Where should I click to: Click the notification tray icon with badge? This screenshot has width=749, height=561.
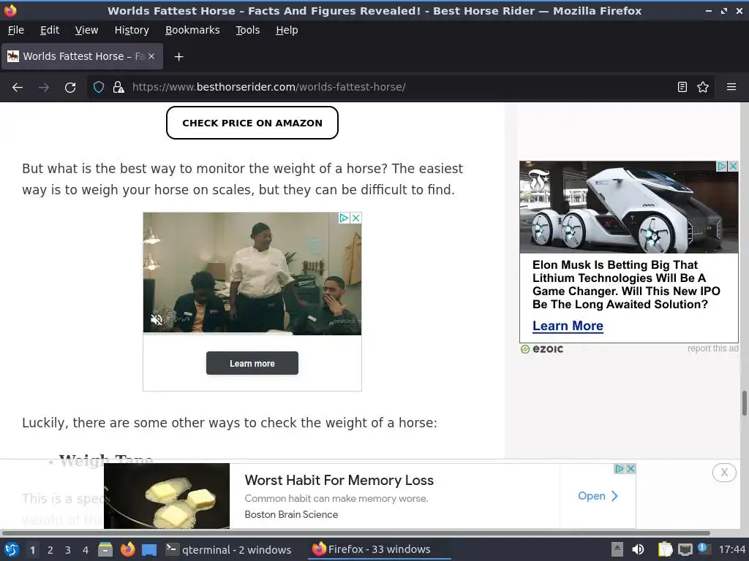pyautogui.click(x=703, y=549)
